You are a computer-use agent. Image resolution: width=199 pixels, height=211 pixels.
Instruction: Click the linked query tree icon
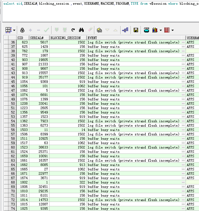point(125,30)
